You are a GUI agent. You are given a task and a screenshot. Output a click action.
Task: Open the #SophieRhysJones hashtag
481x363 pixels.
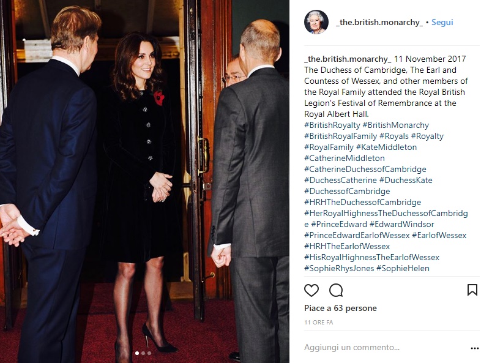339,269
